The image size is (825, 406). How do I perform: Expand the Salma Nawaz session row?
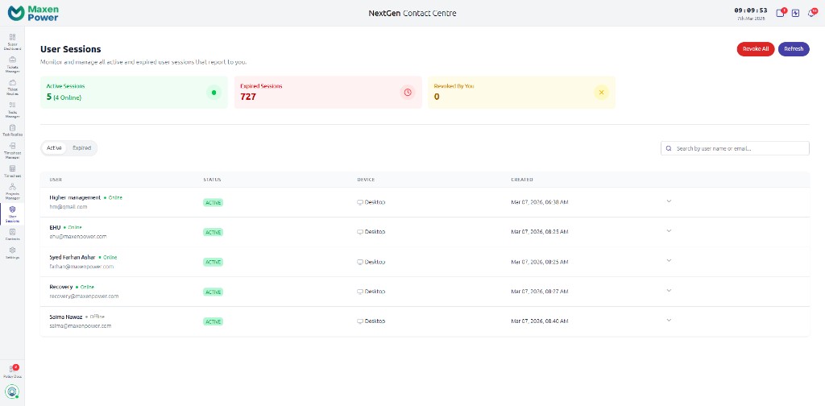tap(669, 321)
